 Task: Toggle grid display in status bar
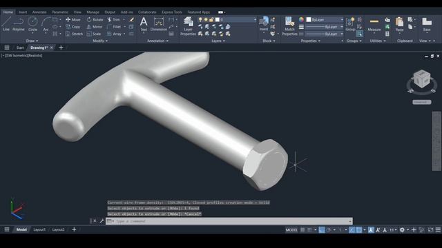point(302,229)
